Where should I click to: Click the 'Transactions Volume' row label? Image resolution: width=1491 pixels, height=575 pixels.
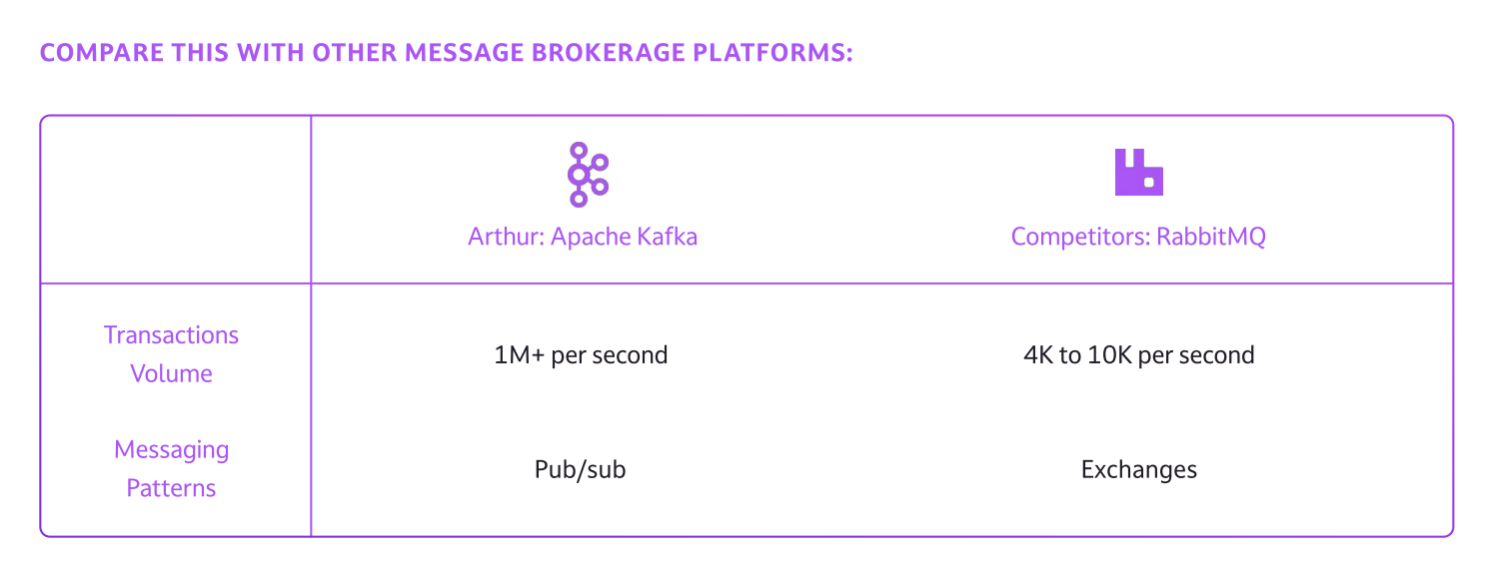[x=172, y=354]
